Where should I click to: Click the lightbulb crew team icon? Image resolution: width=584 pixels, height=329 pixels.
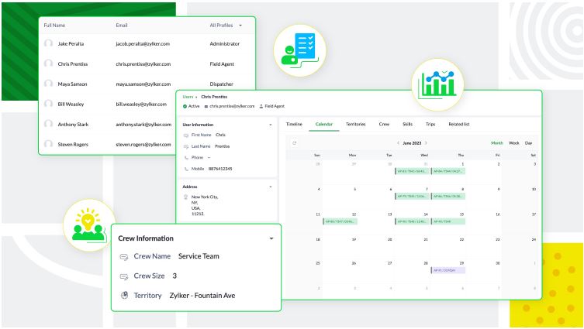point(88,225)
